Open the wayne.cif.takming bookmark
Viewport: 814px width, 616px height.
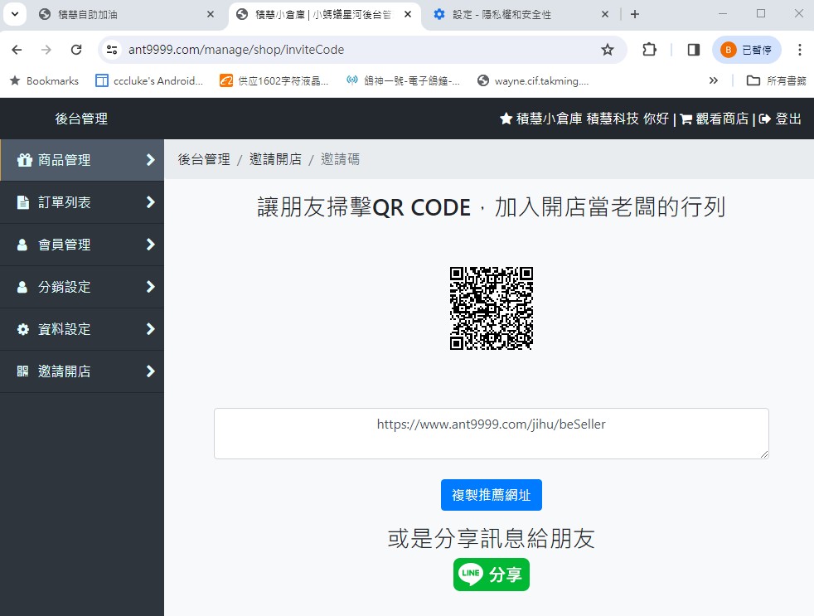[x=533, y=81]
